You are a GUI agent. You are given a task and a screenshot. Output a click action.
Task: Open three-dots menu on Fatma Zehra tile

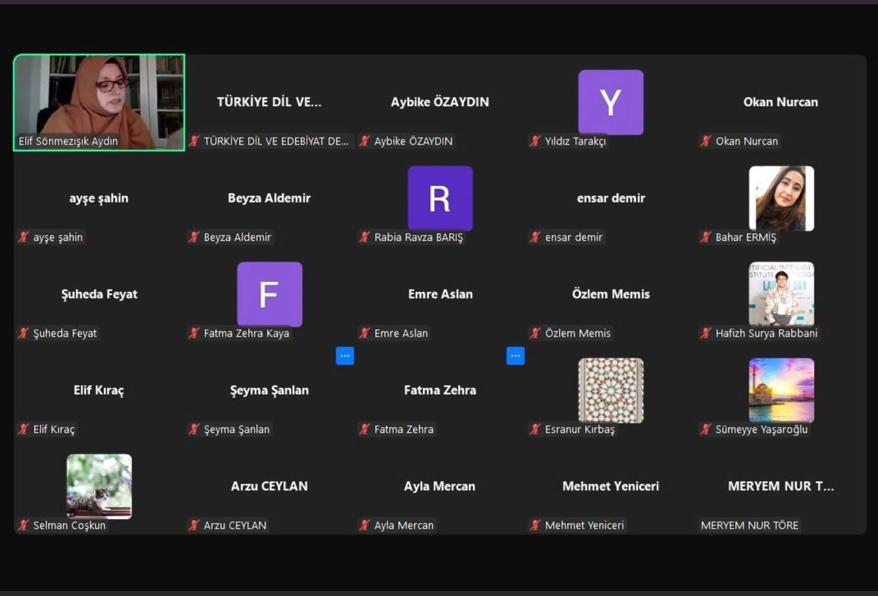click(515, 356)
